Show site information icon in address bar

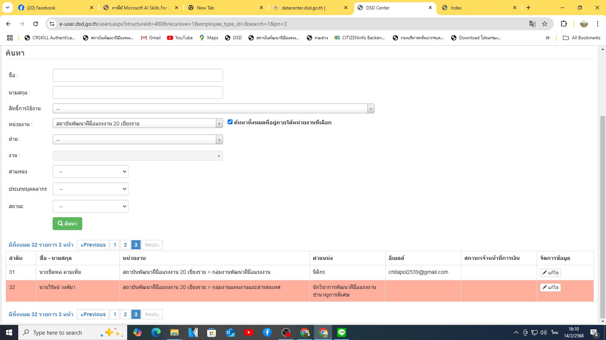coord(52,24)
